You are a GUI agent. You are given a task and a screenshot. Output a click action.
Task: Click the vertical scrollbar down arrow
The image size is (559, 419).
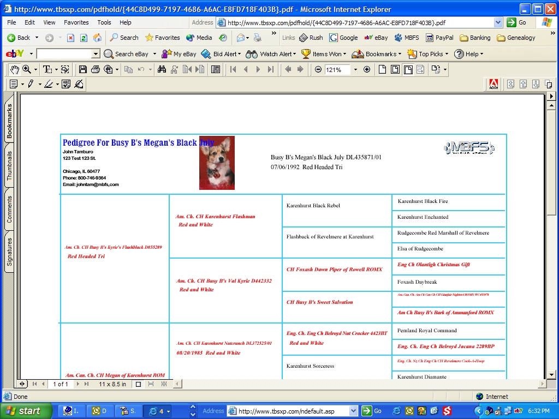tap(551, 374)
